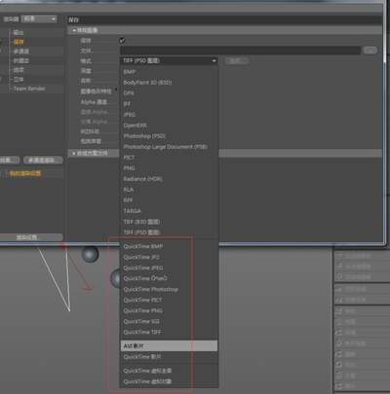Click the browse button beside file path
This screenshot has height=394, width=390.
(370, 51)
